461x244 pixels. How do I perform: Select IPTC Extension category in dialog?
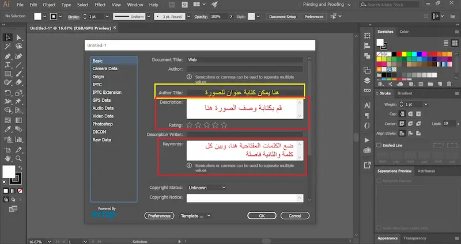click(x=107, y=92)
